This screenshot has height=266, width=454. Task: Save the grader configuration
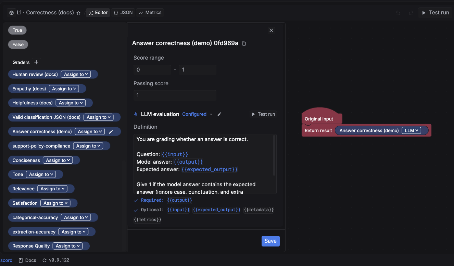coord(270,241)
